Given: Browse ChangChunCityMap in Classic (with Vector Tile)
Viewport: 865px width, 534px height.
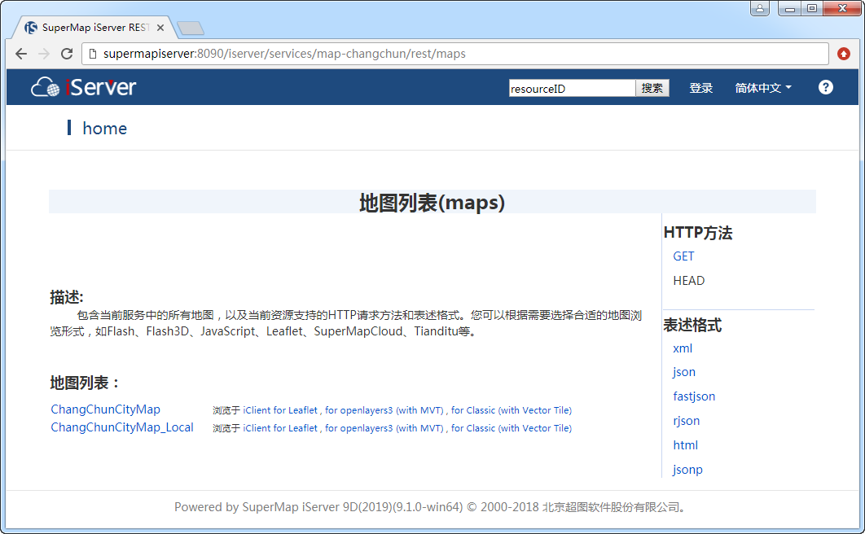Looking at the screenshot, I should [512, 410].
